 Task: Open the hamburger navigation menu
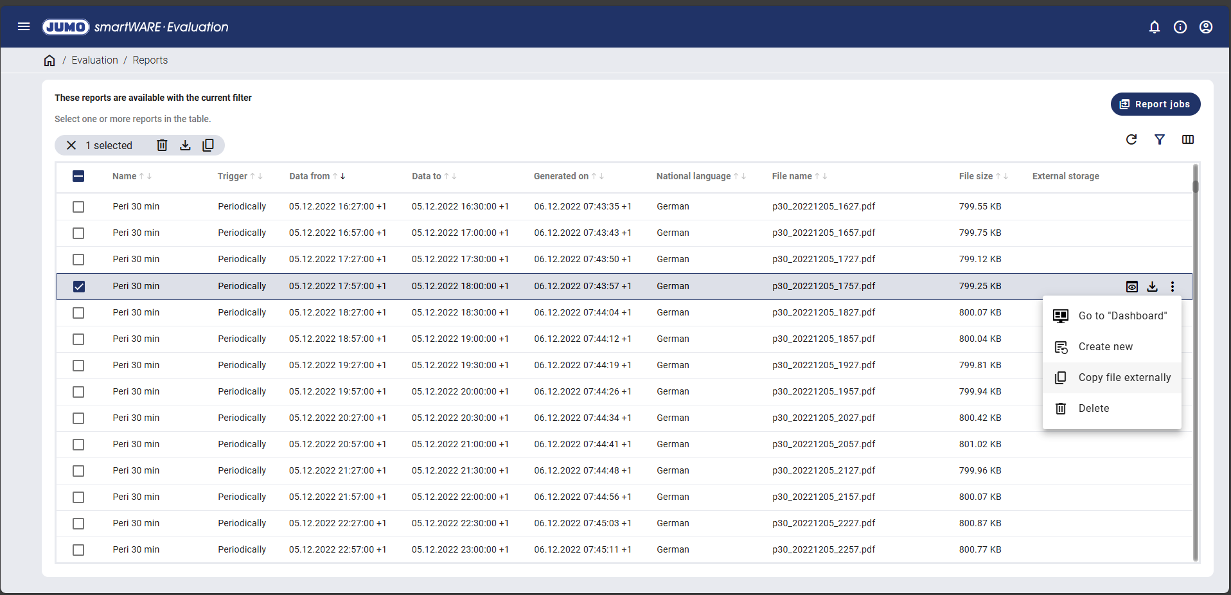[x=24, y=26]
